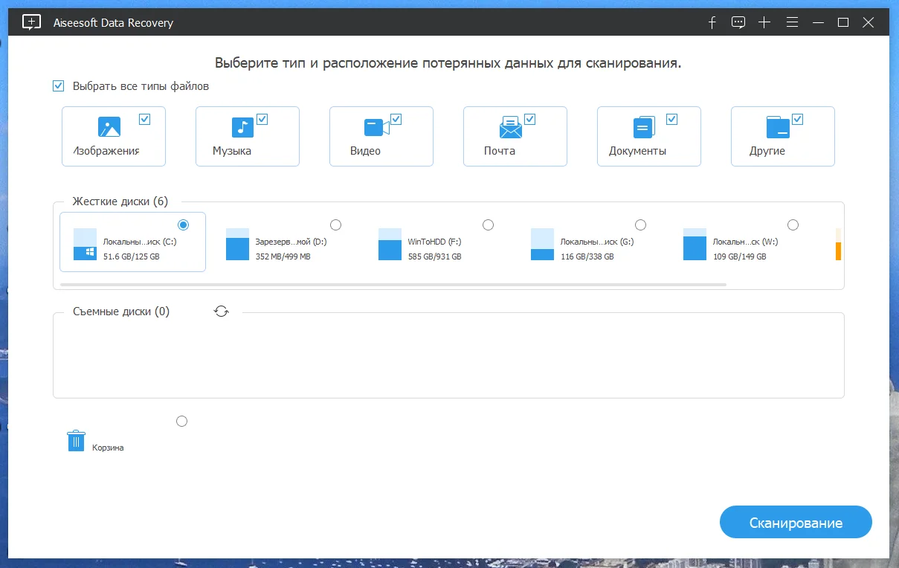Click the Facebook icon in title bar
The height and width of the screenshot is (568, 899).
712,22
